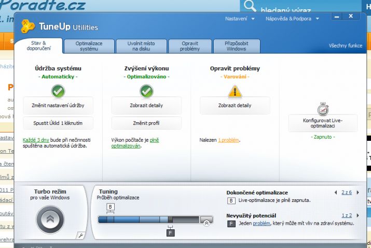
Task: Toggle the Turbo režim round button
Action: 50,219
